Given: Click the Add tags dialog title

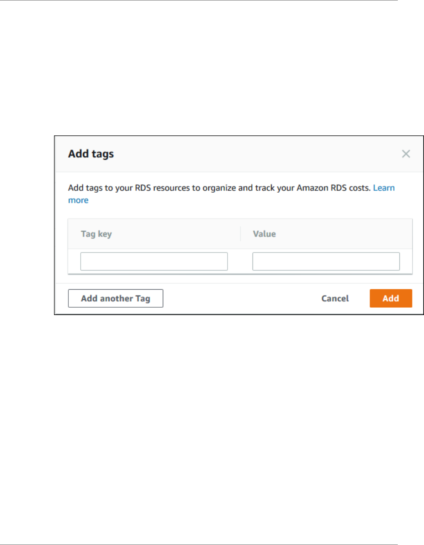Looking at the screenshot, I should click(x=91, y=154).
